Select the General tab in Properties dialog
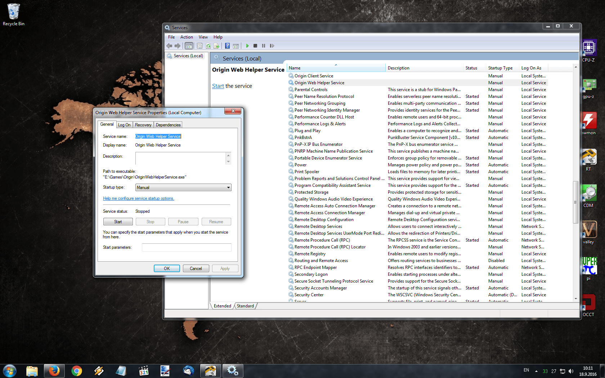The width and height of the screenshot is (605, 378). (107, 124)
